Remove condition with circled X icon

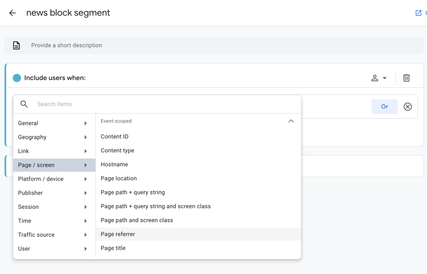[x=408, y=107]
